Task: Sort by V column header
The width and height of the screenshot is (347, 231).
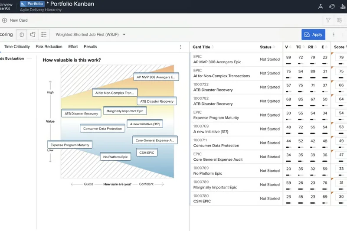Action: (288, 47)
